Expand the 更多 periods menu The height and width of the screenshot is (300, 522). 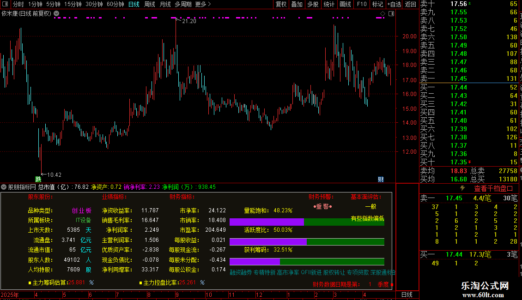[x=203, y=4]
